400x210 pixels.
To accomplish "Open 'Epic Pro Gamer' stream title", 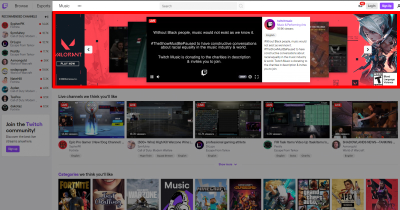I will (x=96, y=142).
